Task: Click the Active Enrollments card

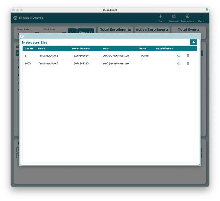Action: pyautogui.click(x=152, y=30)
